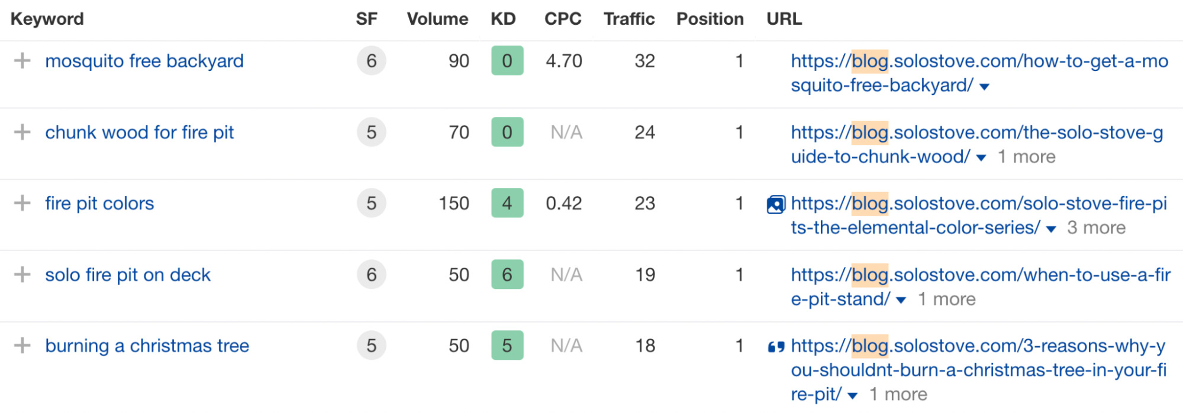The height and width of the screenshot is (413, 1183).
Task: Open URL dropdown arrow for chunk-wood guide link
Action: click(x=981, y=158)
